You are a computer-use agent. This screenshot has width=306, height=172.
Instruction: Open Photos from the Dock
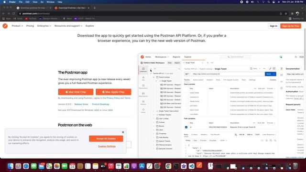click(x=57, y=166)
